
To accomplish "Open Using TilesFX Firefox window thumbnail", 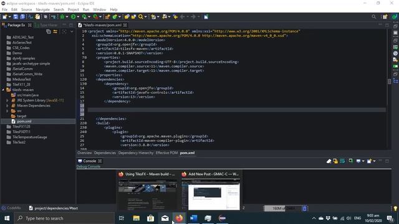I will point(147,191).
